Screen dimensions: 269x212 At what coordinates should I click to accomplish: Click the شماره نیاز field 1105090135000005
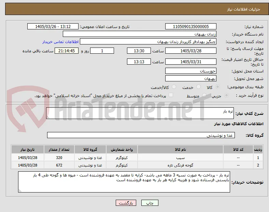click(x=190, y=26)
